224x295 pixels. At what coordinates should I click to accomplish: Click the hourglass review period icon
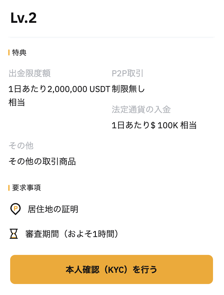[x=14, y=234]
